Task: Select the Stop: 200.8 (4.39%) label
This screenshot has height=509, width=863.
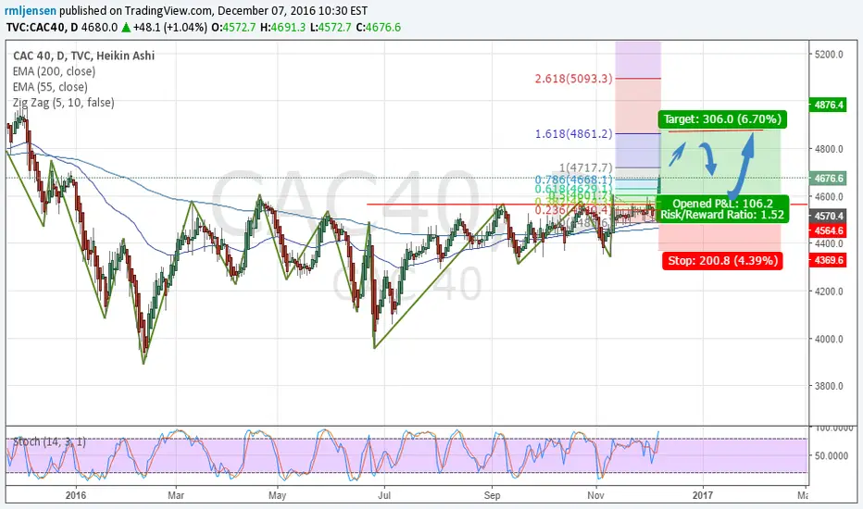Action: (x=722, y=260)
